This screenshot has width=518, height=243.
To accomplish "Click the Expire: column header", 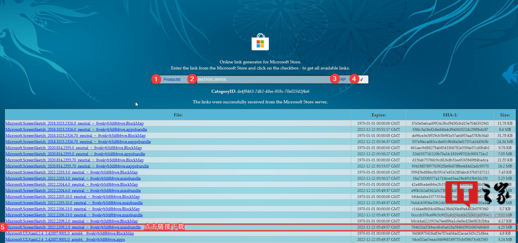I will tap(378, 115).
